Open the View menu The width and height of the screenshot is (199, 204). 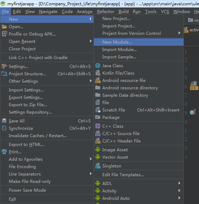pos(30,12)
